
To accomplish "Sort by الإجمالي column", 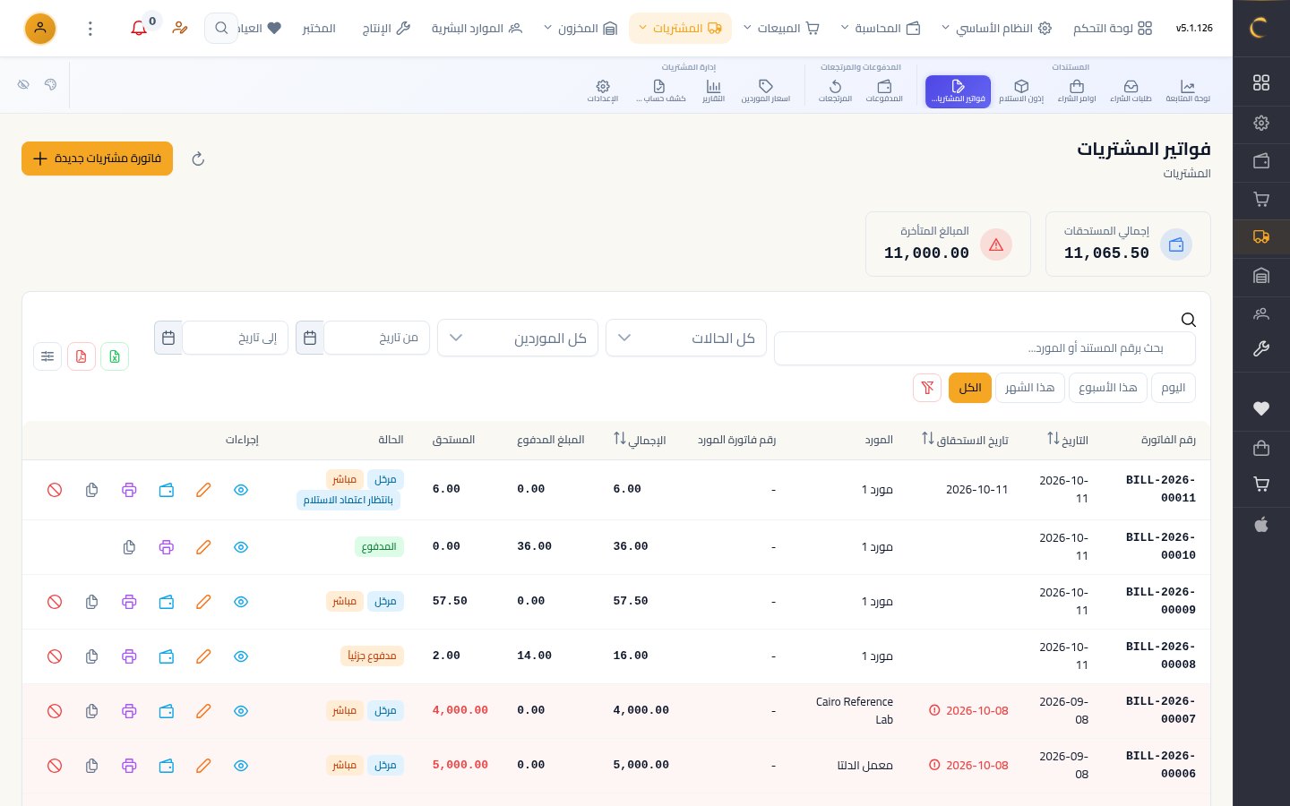I will pos(640,440).
